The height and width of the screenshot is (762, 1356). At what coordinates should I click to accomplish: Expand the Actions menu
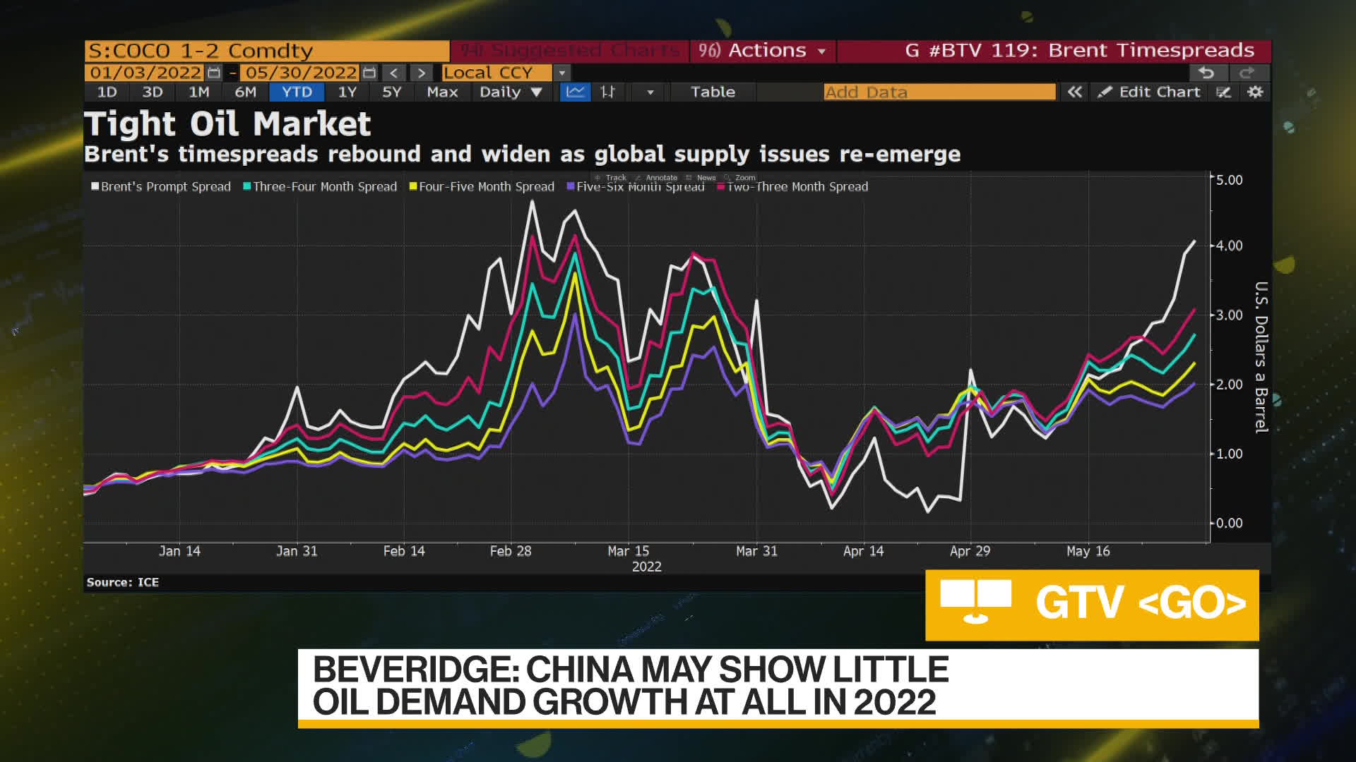[x=763, y=51]
